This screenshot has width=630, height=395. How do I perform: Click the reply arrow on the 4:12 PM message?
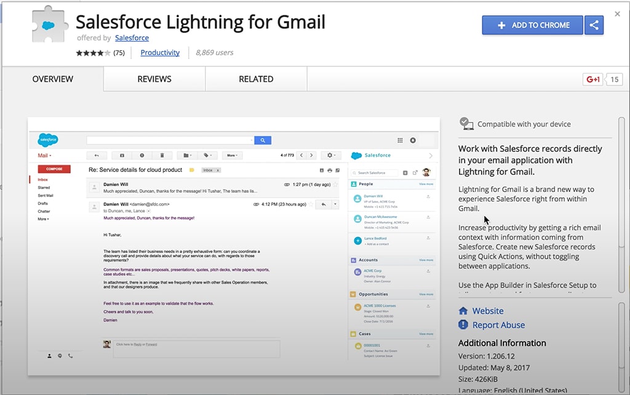(324, 205)
